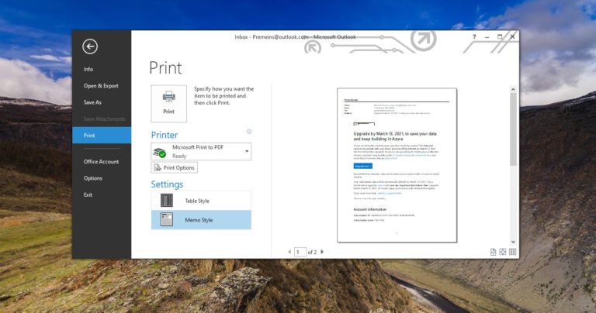Minimize the Outlook window

(x=487, y=37)
